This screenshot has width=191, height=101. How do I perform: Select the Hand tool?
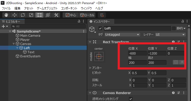[6, 15]
